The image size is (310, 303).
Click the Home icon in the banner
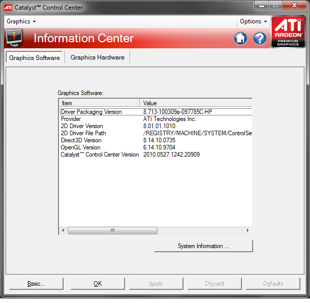[240, 38]
